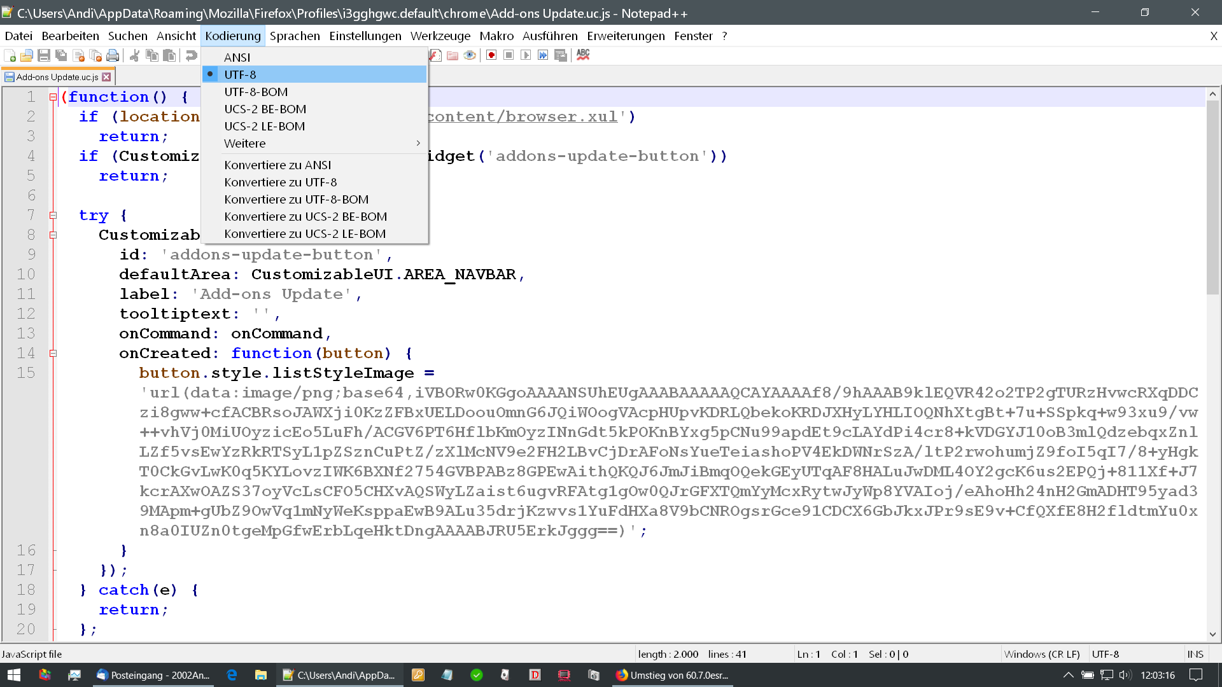Image resolution: width=1222 pixels, height=687 pixels.
Task: Click the Cut scissors icon
Action: click(x=134, y=56)
